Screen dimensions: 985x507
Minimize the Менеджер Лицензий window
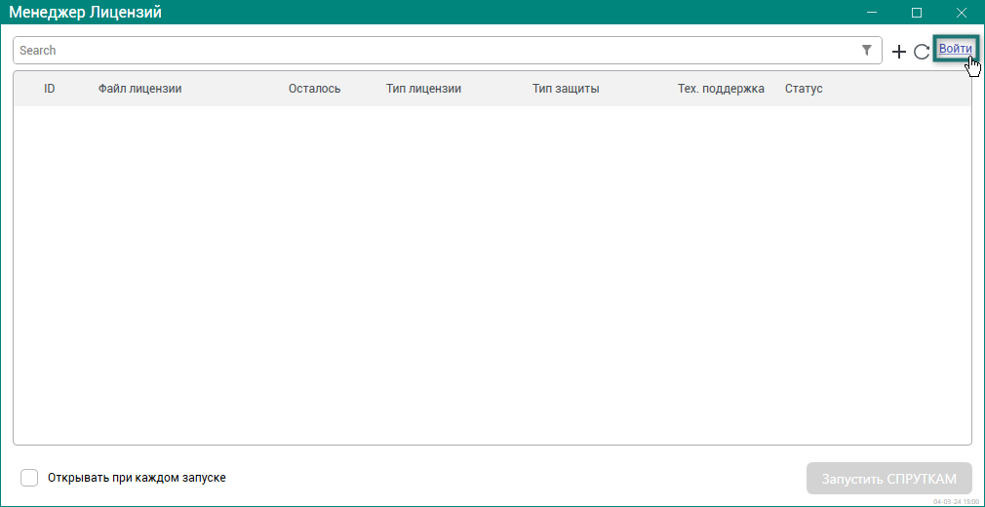pyautogui.click(x=871, y=13)
